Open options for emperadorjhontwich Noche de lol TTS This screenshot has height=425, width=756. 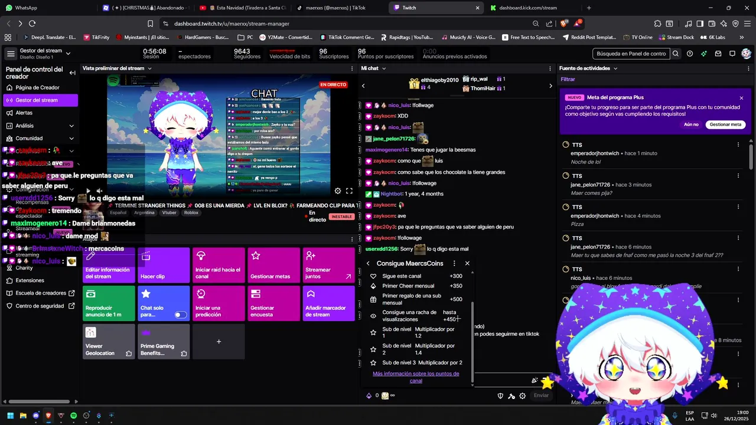click(738, 145)
